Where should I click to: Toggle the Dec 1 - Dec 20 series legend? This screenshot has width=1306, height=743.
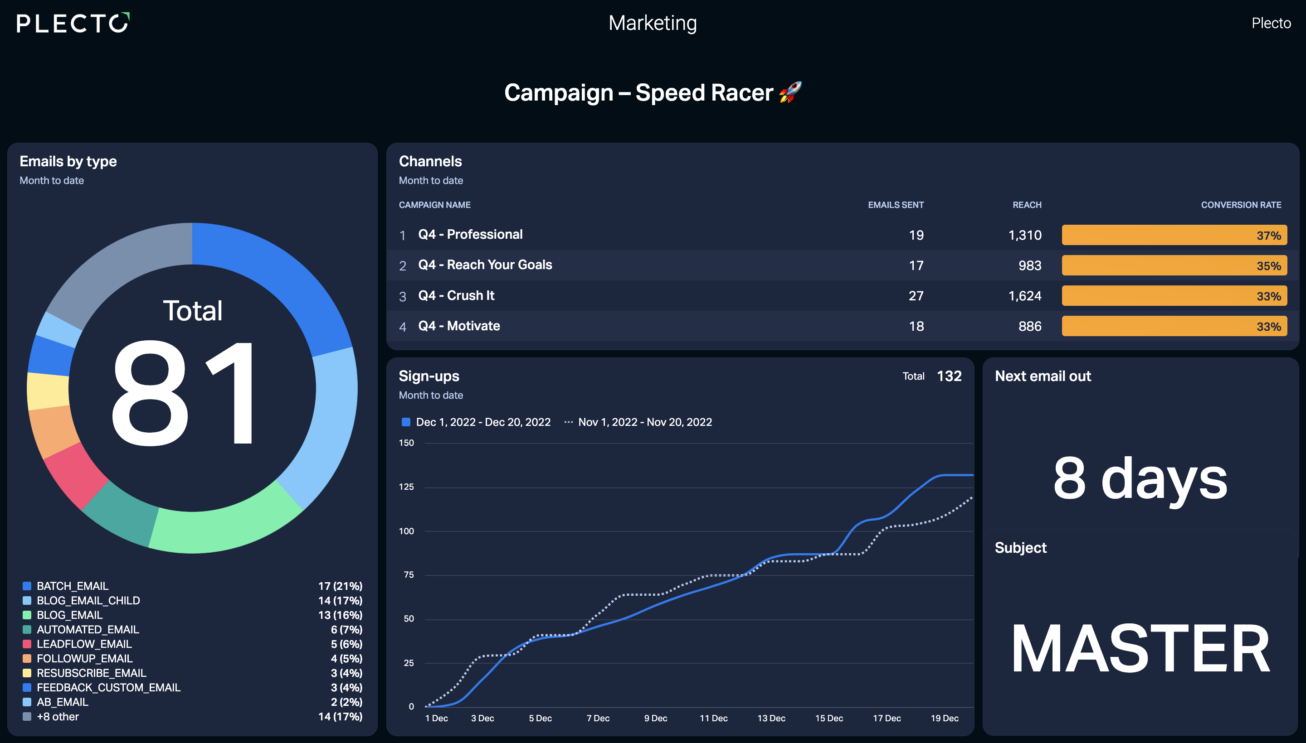(476, 422)
